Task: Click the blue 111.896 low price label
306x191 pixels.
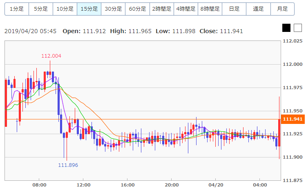Action: point(68,165)
